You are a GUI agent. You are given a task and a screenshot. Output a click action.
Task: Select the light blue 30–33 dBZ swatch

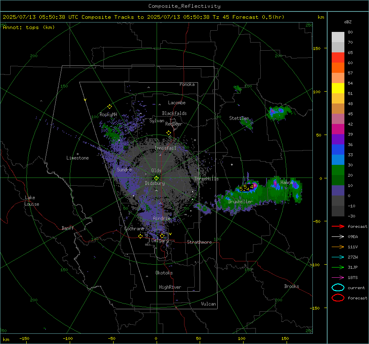(x=338, y=160)
